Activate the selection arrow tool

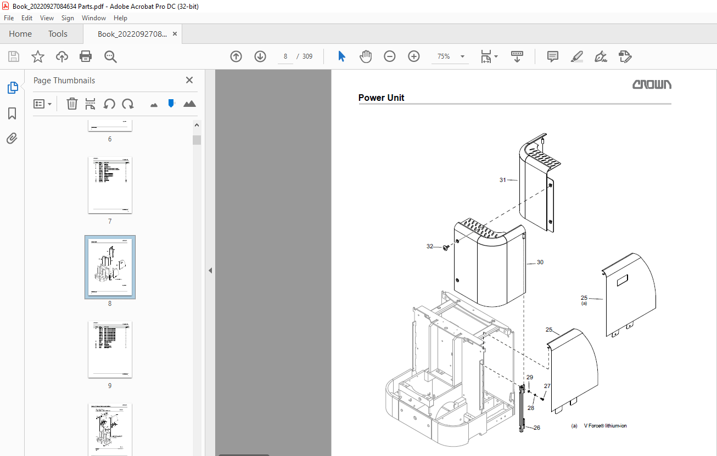341,56
